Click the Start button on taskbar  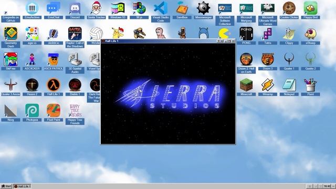click(6, 186)
